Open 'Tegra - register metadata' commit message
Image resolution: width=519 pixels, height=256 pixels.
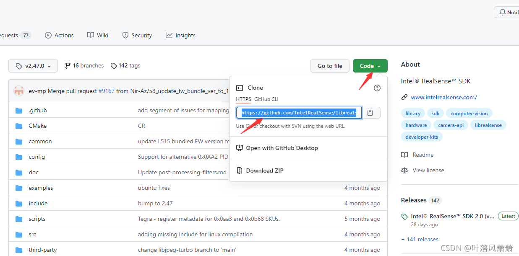(x=209, y=219)
